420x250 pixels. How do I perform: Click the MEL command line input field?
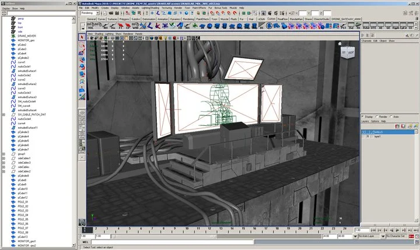[x=173, y=242]
